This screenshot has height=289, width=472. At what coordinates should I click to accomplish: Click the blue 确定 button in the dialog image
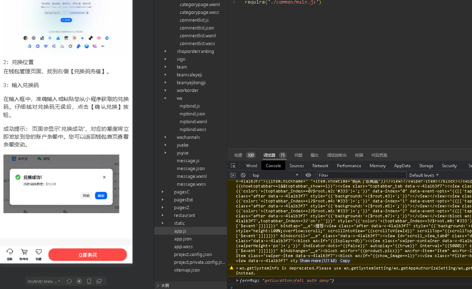click(101, 196)
